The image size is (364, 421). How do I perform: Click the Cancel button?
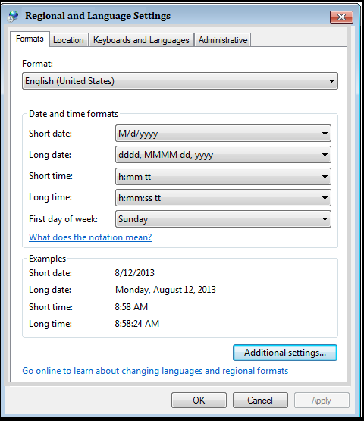click(x=260, y=401)
